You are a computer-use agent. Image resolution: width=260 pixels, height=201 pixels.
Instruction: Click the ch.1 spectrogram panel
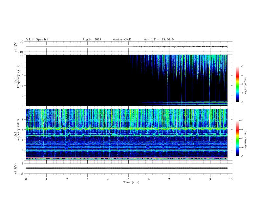[127, 80]
